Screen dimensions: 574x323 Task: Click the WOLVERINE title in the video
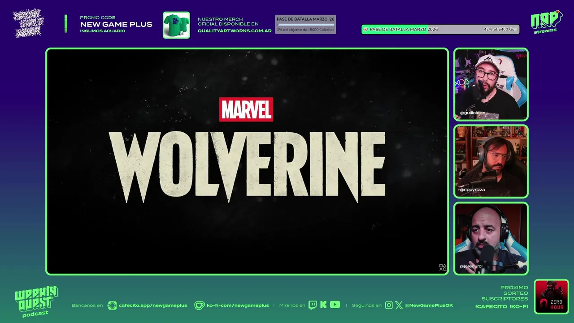(247, 166)
